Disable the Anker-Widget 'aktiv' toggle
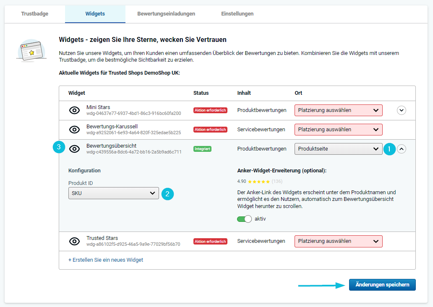 point(244,219)
